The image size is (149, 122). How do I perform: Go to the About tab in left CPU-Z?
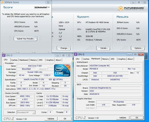coord(58,60)
